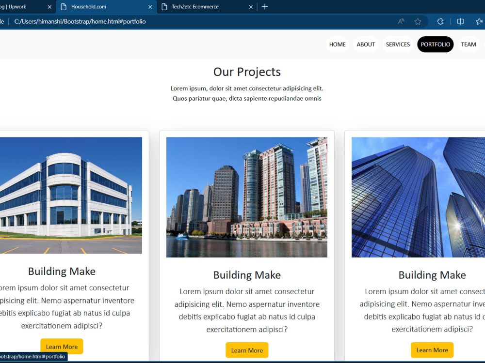Open the blue glass skyscrapers image

tap(418, 197)
